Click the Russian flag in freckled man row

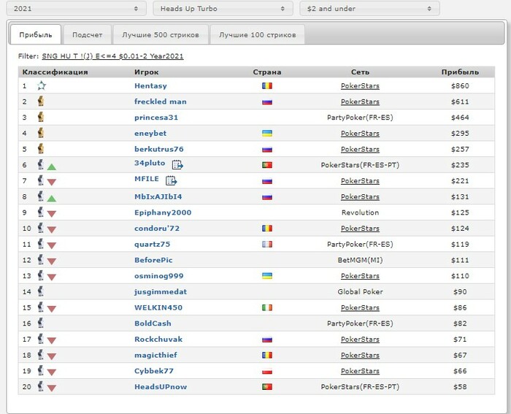267,101
